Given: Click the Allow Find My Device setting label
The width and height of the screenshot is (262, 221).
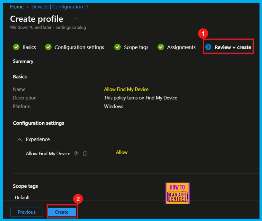Looking at the screenshot, I should [48, 153].
